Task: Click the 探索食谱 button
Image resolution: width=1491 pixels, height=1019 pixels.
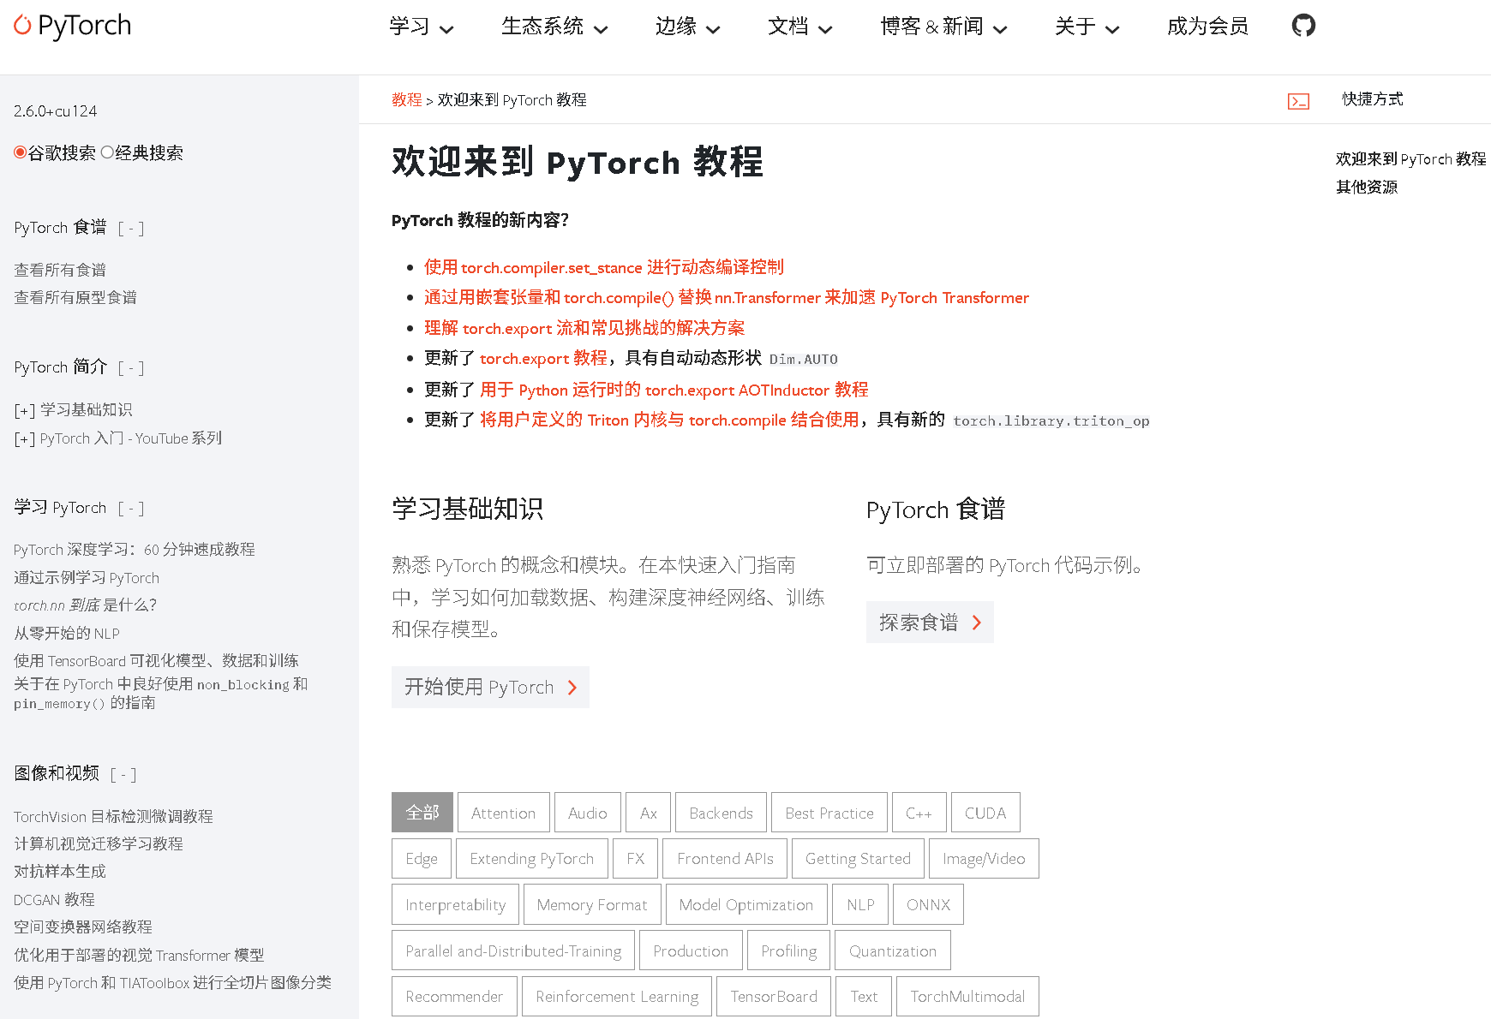Action: coord(930,623)
